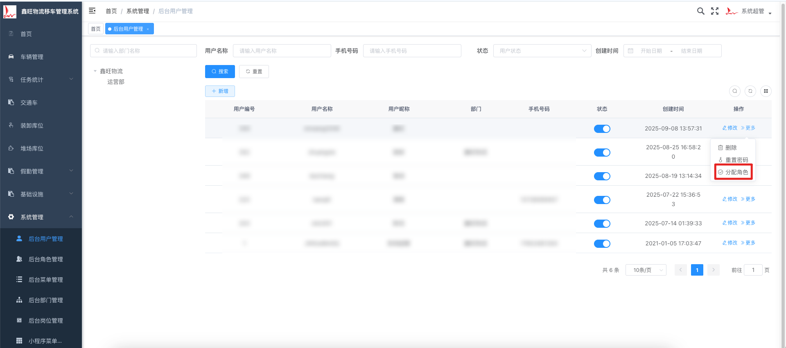
Task: Expand the 任务统计 sidebar menu
Action: 41,80
